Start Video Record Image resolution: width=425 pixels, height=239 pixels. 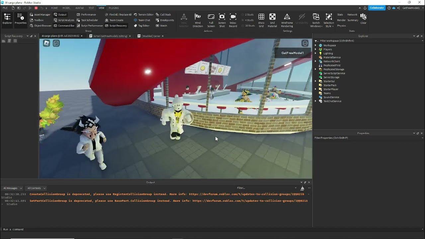click(233, 20)
